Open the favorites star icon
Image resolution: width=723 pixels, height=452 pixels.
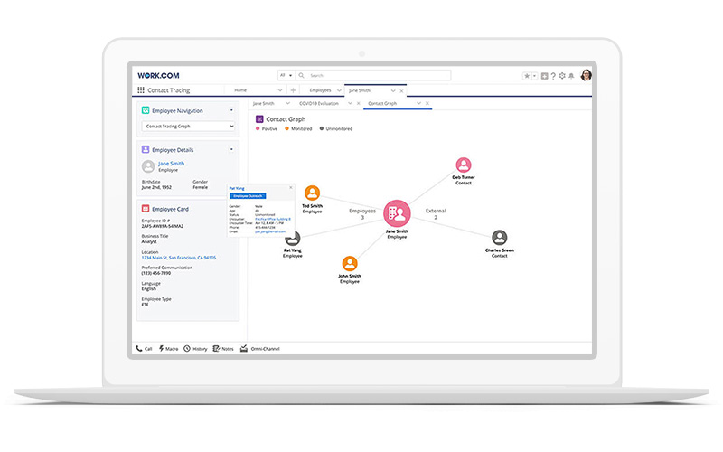(527, 76)
